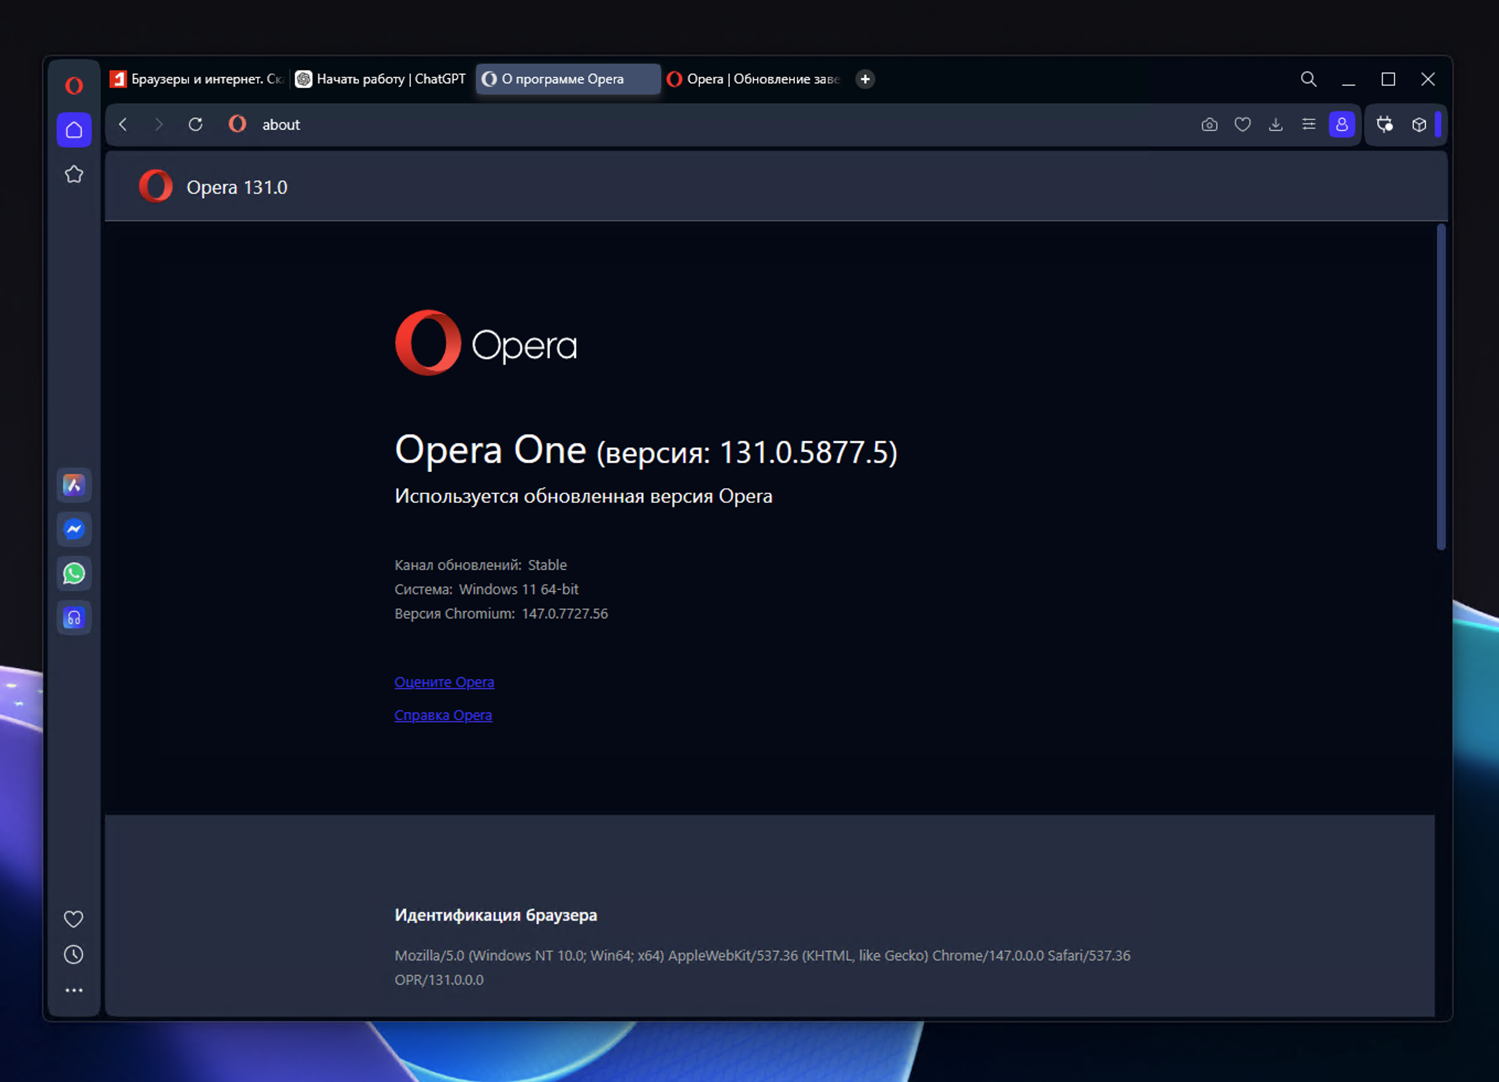Open the 'Оцените Opera' link
Screen dimensions: 1499x1082
pos(444,682)
